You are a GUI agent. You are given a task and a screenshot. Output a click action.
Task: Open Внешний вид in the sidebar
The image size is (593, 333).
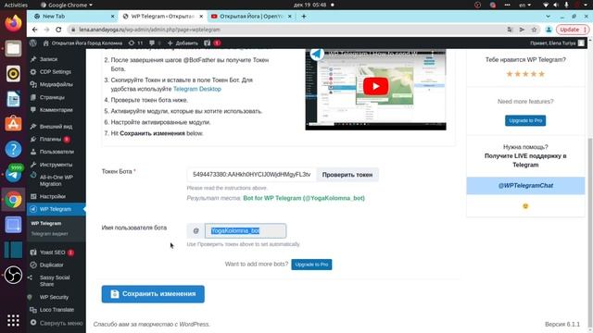[x=57, y=127]
